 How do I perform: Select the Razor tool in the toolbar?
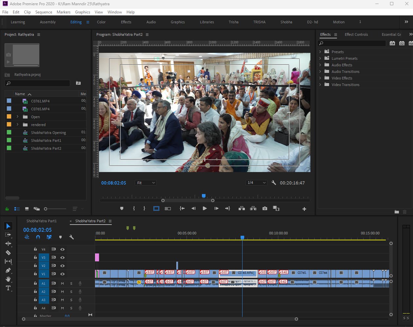pyautogui.click(x=8, y=253)
